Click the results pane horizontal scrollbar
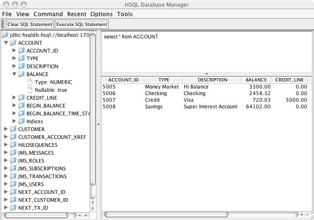 199,215
